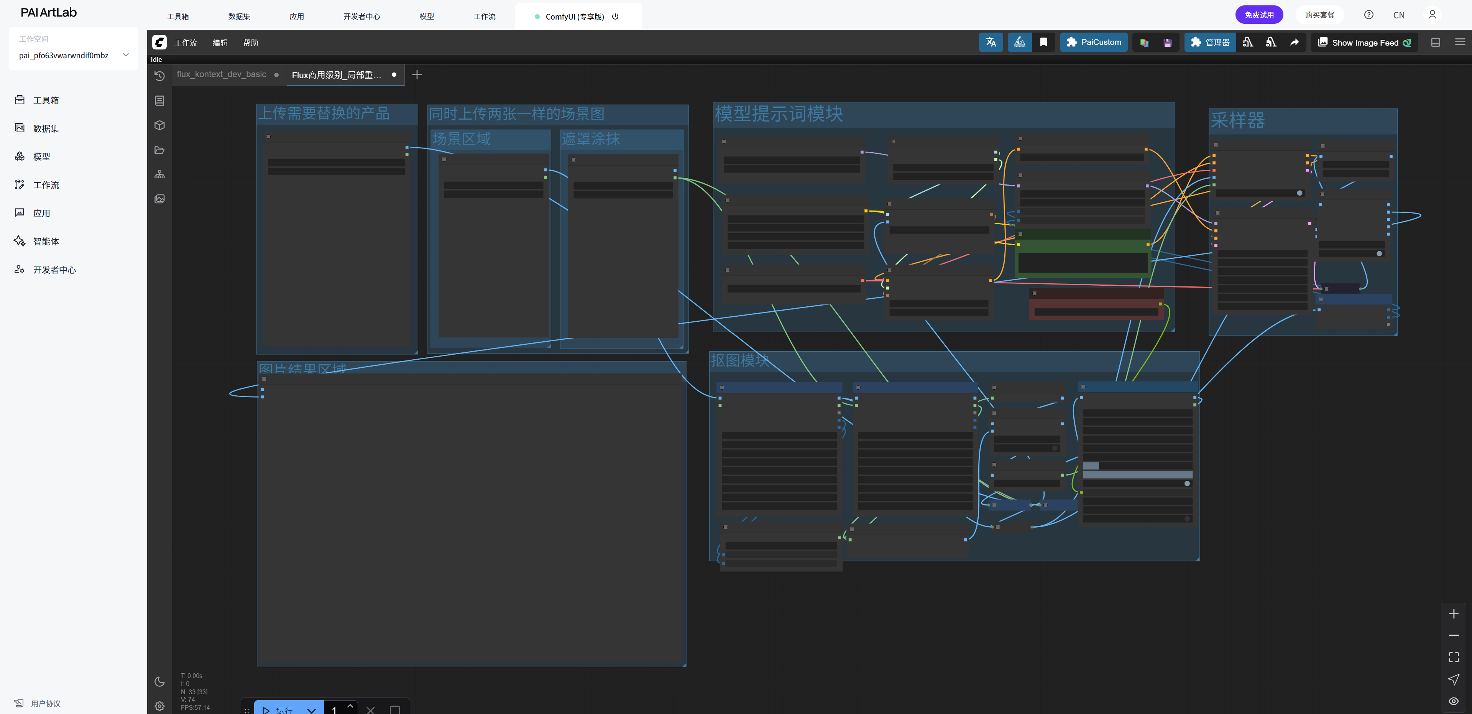Open the settings gear icon

coord(159,706)
